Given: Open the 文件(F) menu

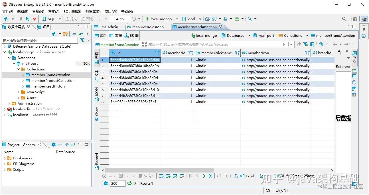Looking at the screenshot, I should (8, 11).
